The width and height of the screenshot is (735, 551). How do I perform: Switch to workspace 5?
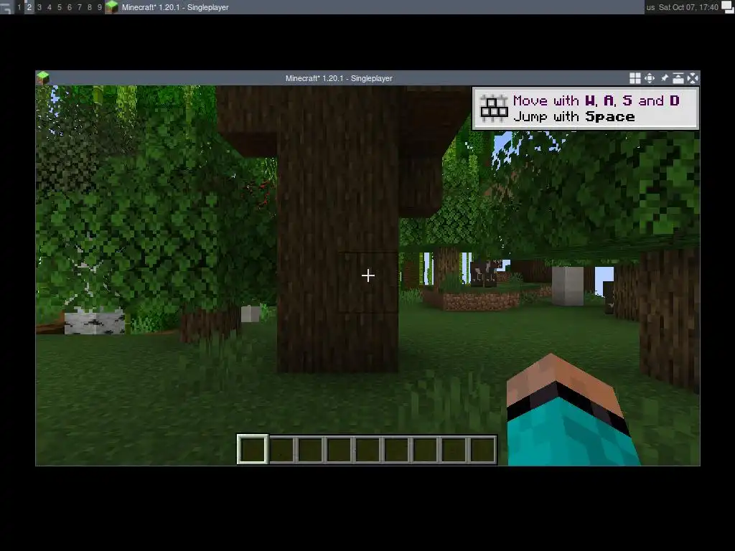pos(60,7)
